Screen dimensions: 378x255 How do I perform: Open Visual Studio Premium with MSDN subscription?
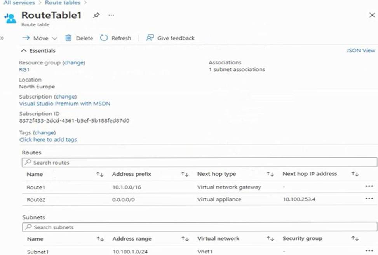(x=65, y=104)
